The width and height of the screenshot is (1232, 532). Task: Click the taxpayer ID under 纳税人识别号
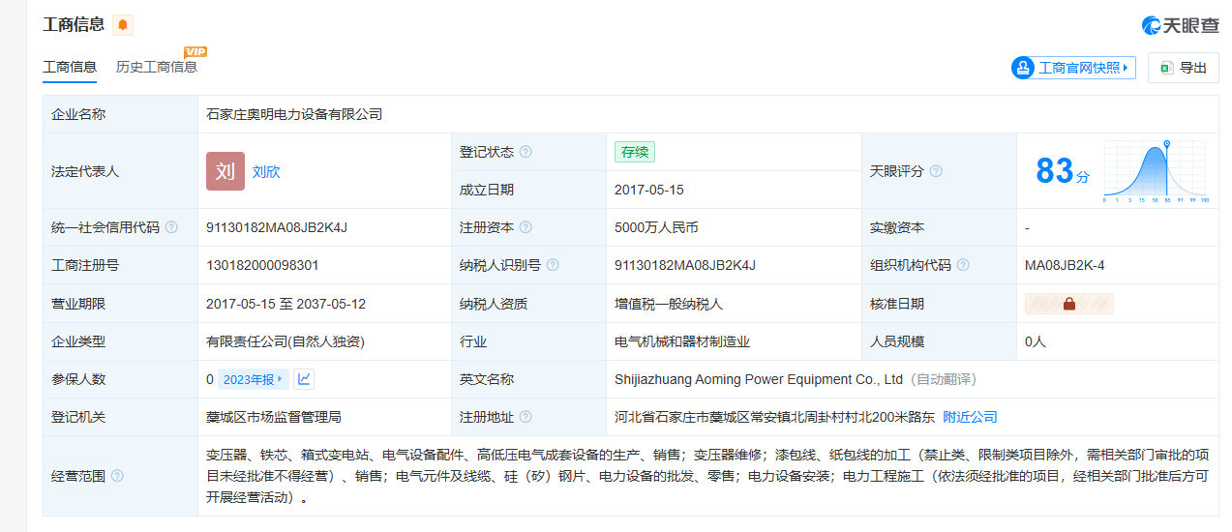point(685,265)
